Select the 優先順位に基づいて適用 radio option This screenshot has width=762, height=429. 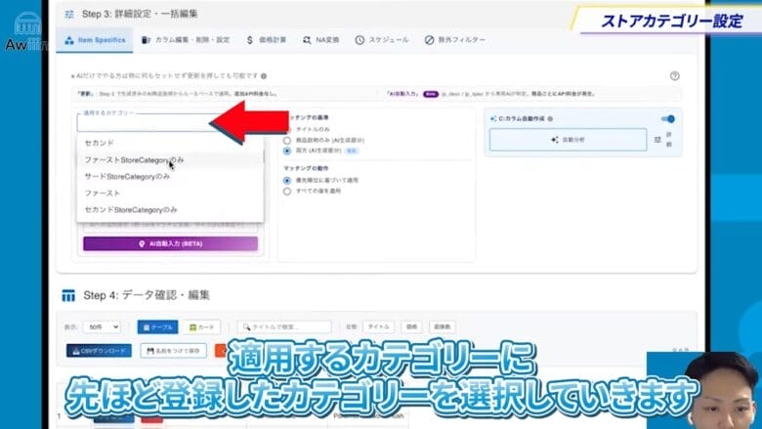[x=287, y=180]
